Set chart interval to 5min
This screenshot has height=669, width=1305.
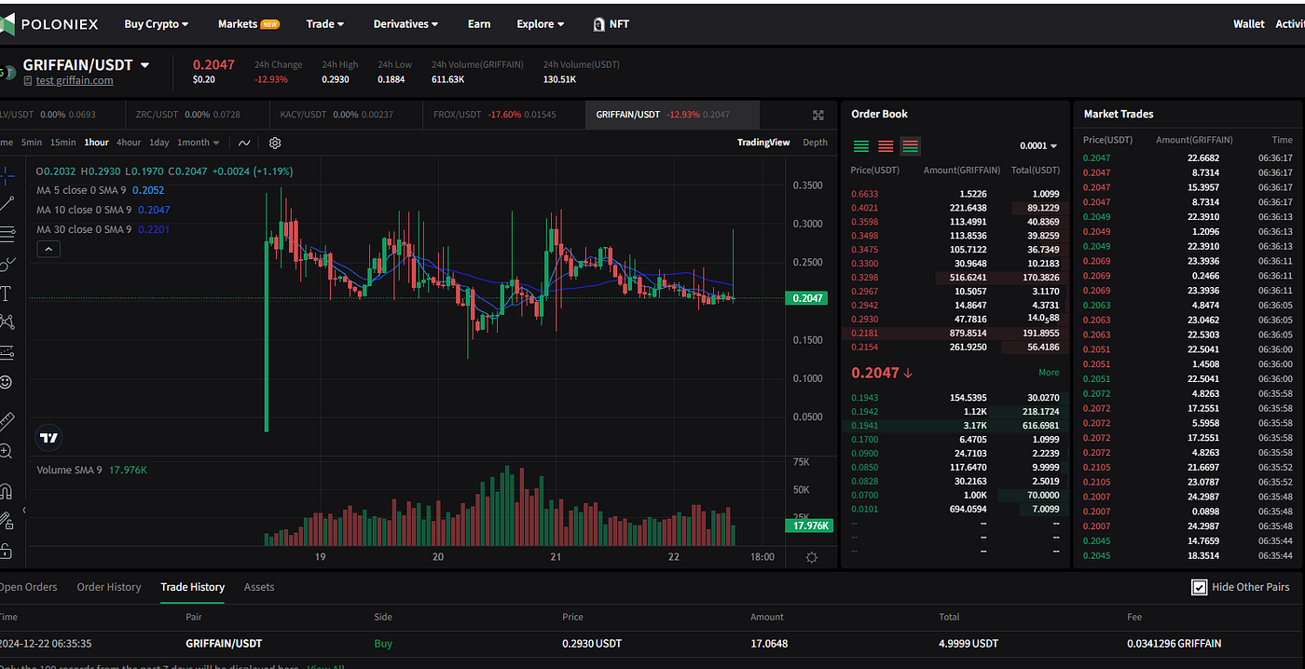pyautogui.click(x=32, y=143)
